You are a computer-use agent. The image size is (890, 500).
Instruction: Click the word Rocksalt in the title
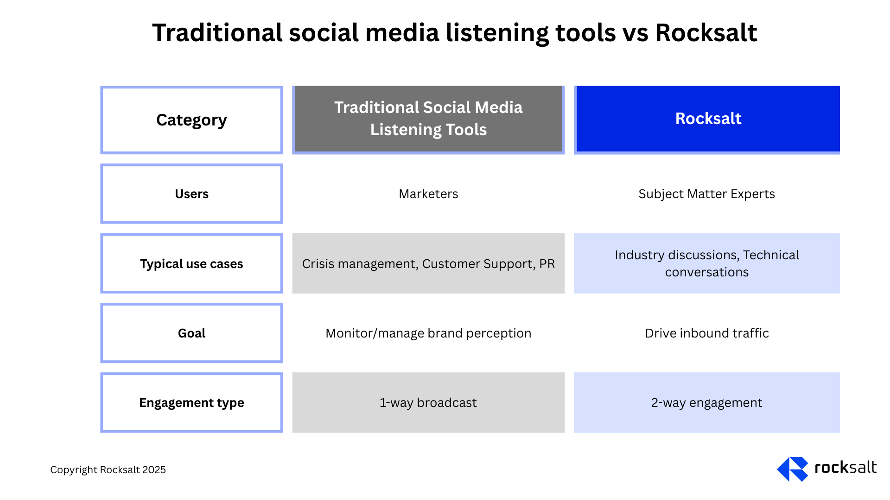click(706, 33)
